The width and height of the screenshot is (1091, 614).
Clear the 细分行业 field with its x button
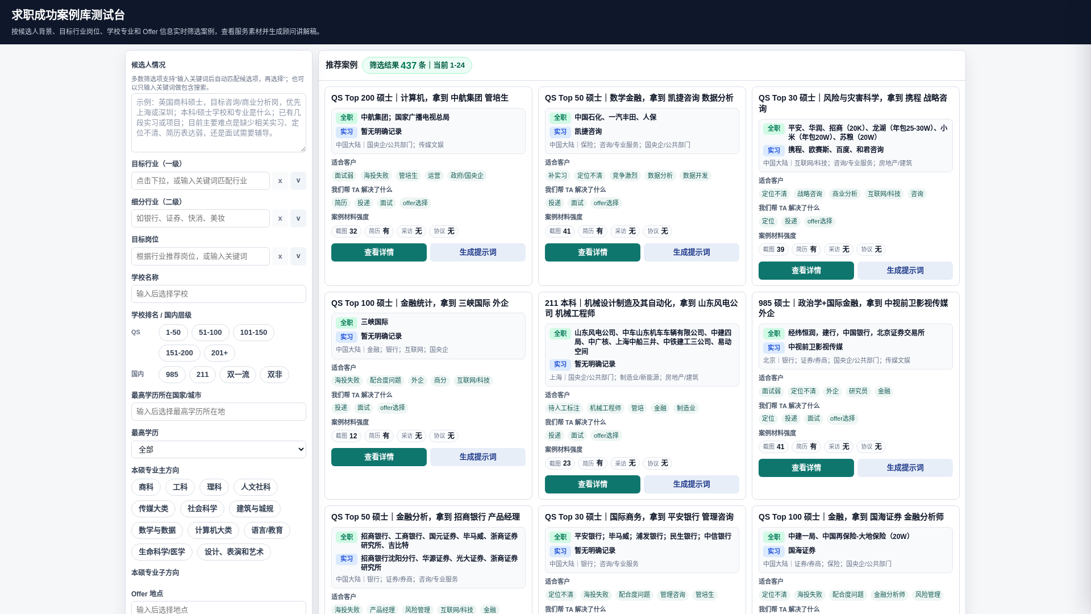pos(280,218)
